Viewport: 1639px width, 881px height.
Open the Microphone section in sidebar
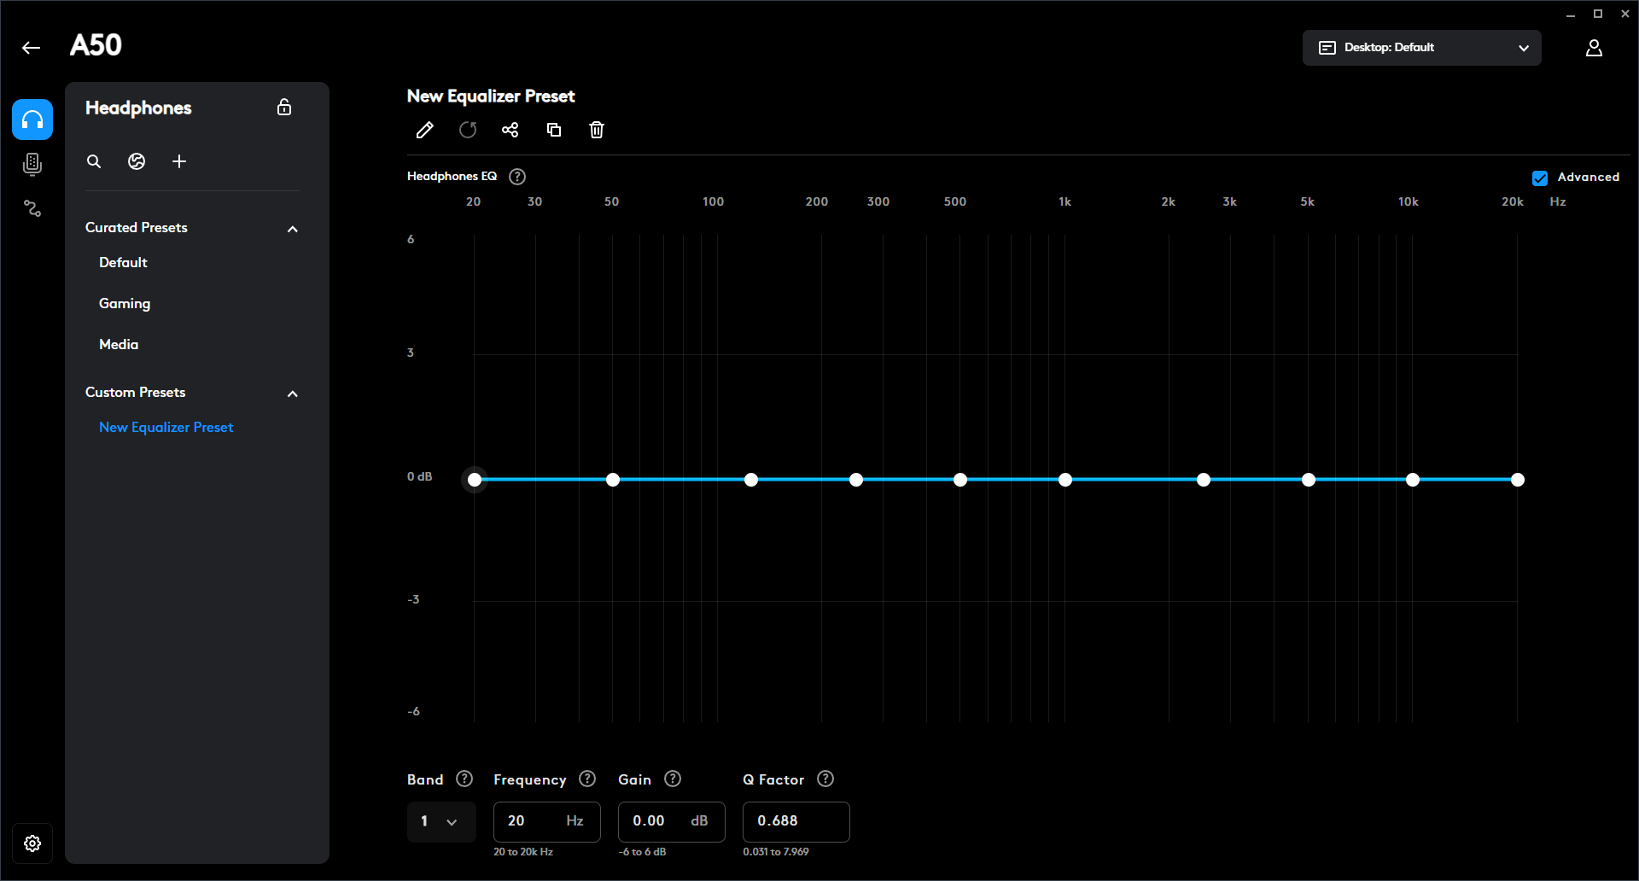click(x=32, y=164)
